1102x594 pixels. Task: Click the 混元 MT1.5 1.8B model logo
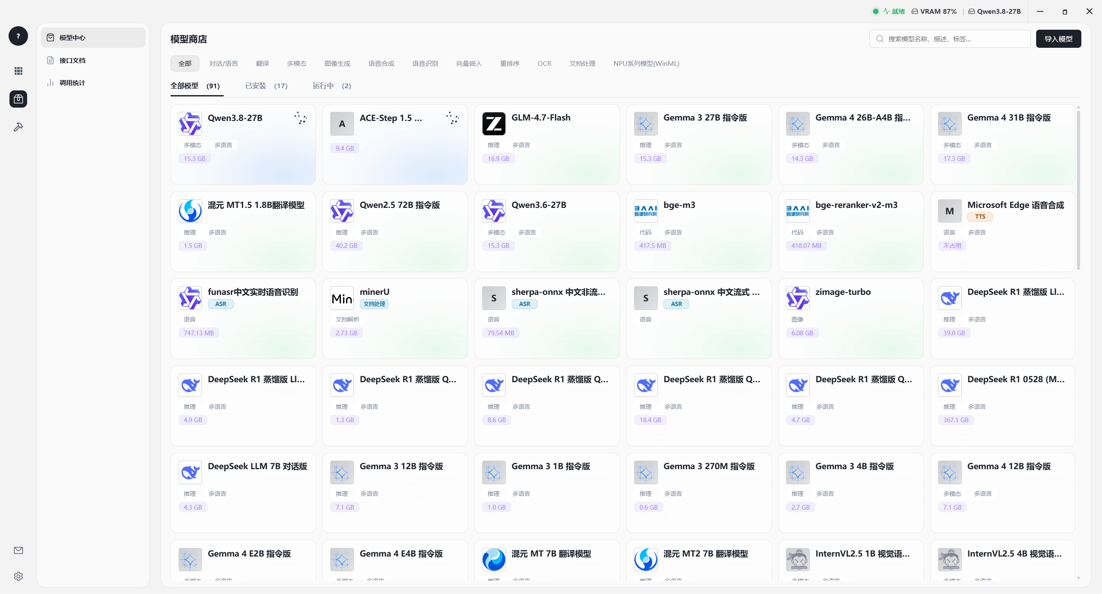190,211
